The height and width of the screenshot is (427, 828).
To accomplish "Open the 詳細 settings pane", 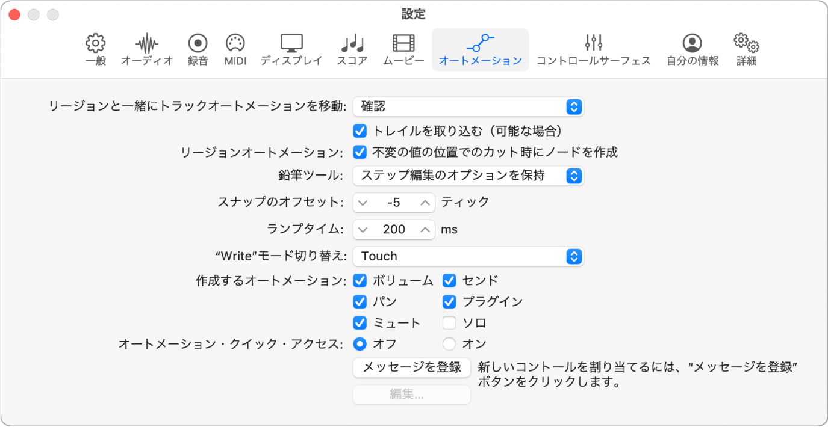I will [746, 48].
